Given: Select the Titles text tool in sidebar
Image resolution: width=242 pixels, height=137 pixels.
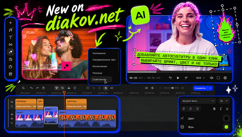Looking at the screenshot, I should point(10,37).
